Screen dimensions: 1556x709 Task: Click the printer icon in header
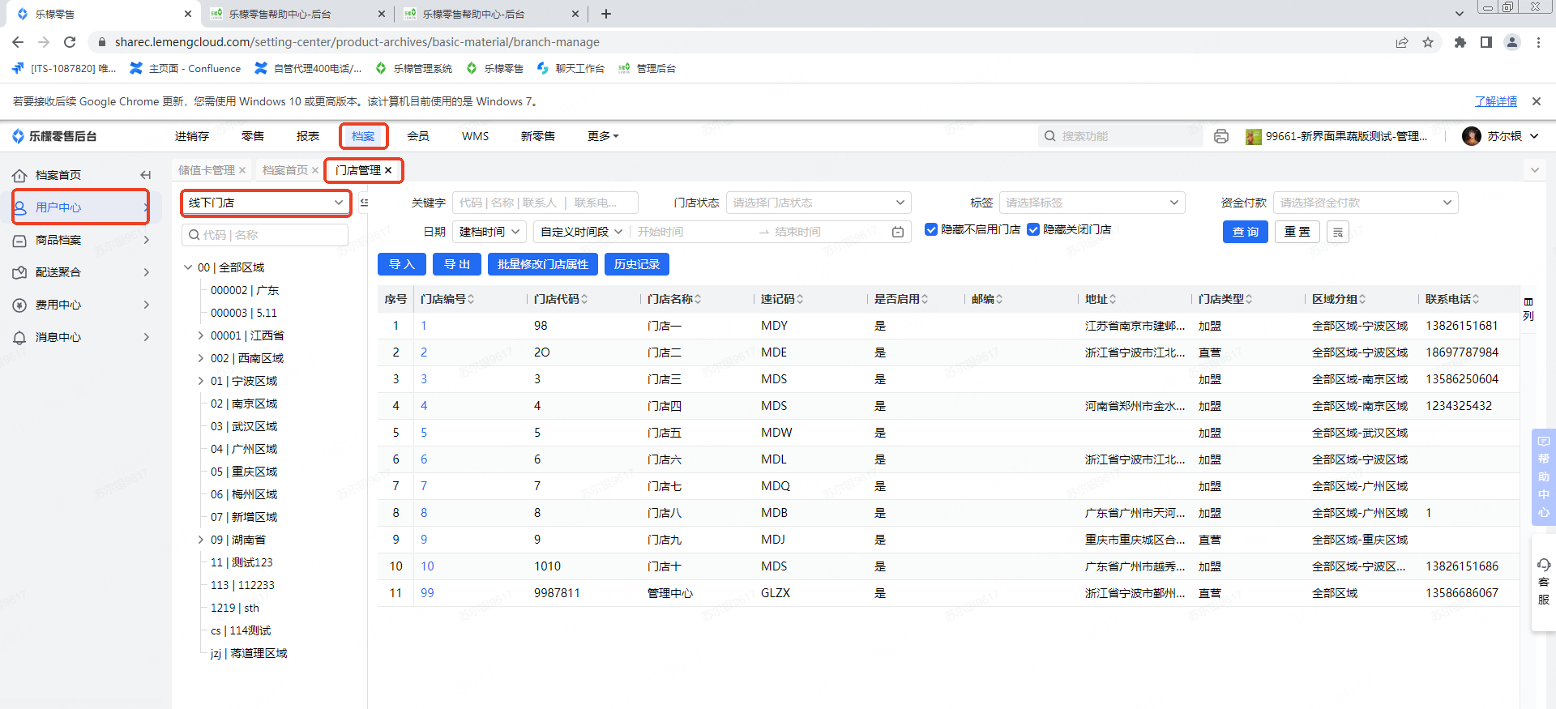coord(1221,136)
